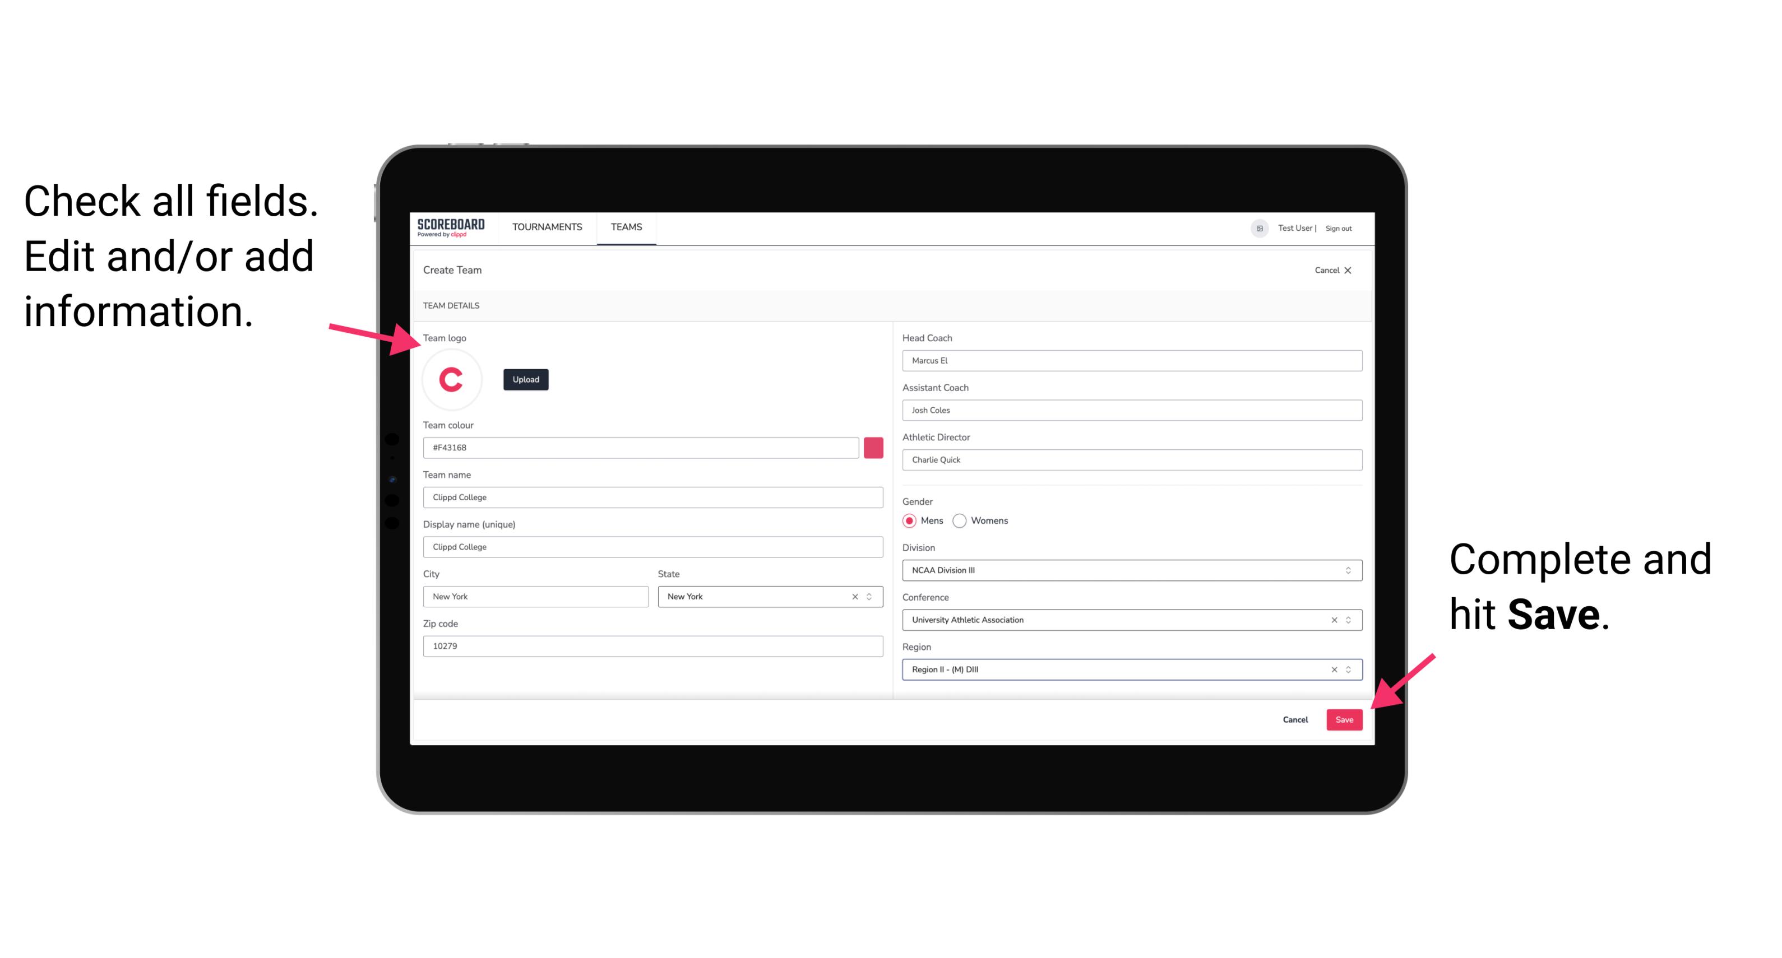Screen dimensions: 1782x958
Task: Click the Upload team logo icon
Action: [525, 380]
